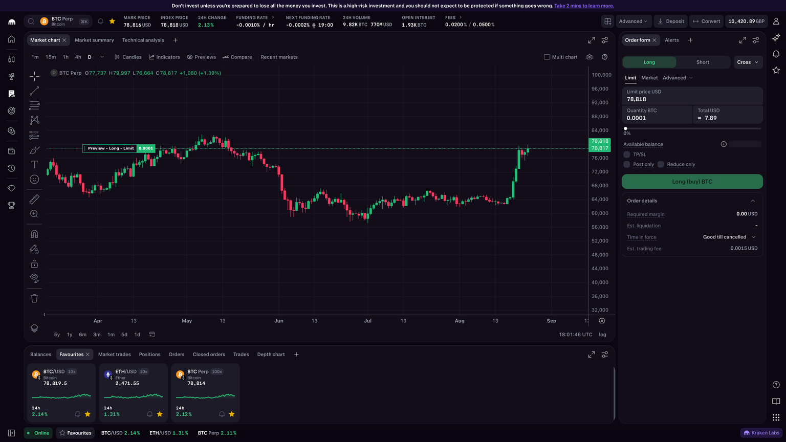The height and width of the screenshot is (442, 786).
Task: Click the Convert button
Action: coord(706,21)
